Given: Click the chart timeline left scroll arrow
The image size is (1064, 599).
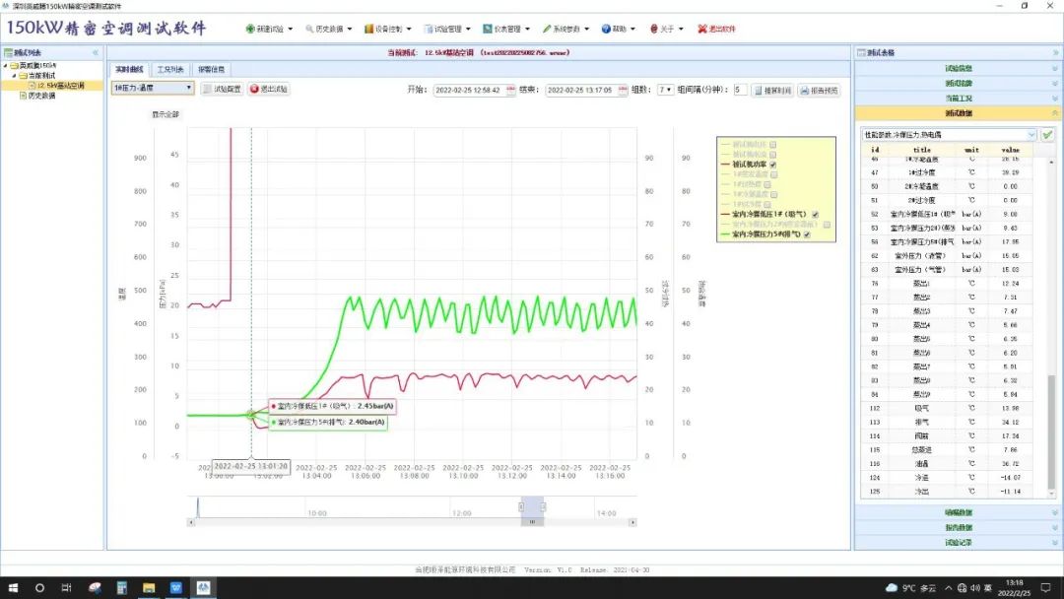Looking at the screenshot, I should tap(191, 522).
